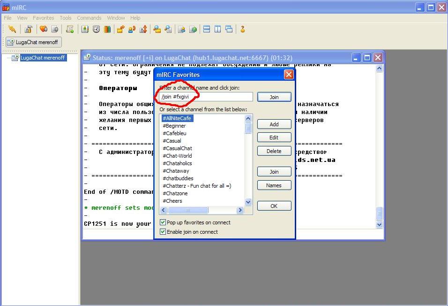
Task: Open the Notify List toolbar icon
Action: [x=181, y=29]
